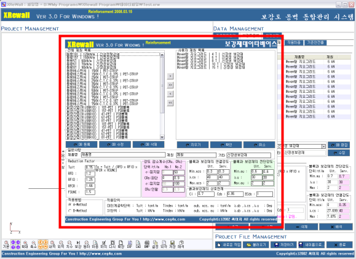The image size is (356, 259).
Task: Click the 새로운 작업 new project button
Action: coord(228,245)
